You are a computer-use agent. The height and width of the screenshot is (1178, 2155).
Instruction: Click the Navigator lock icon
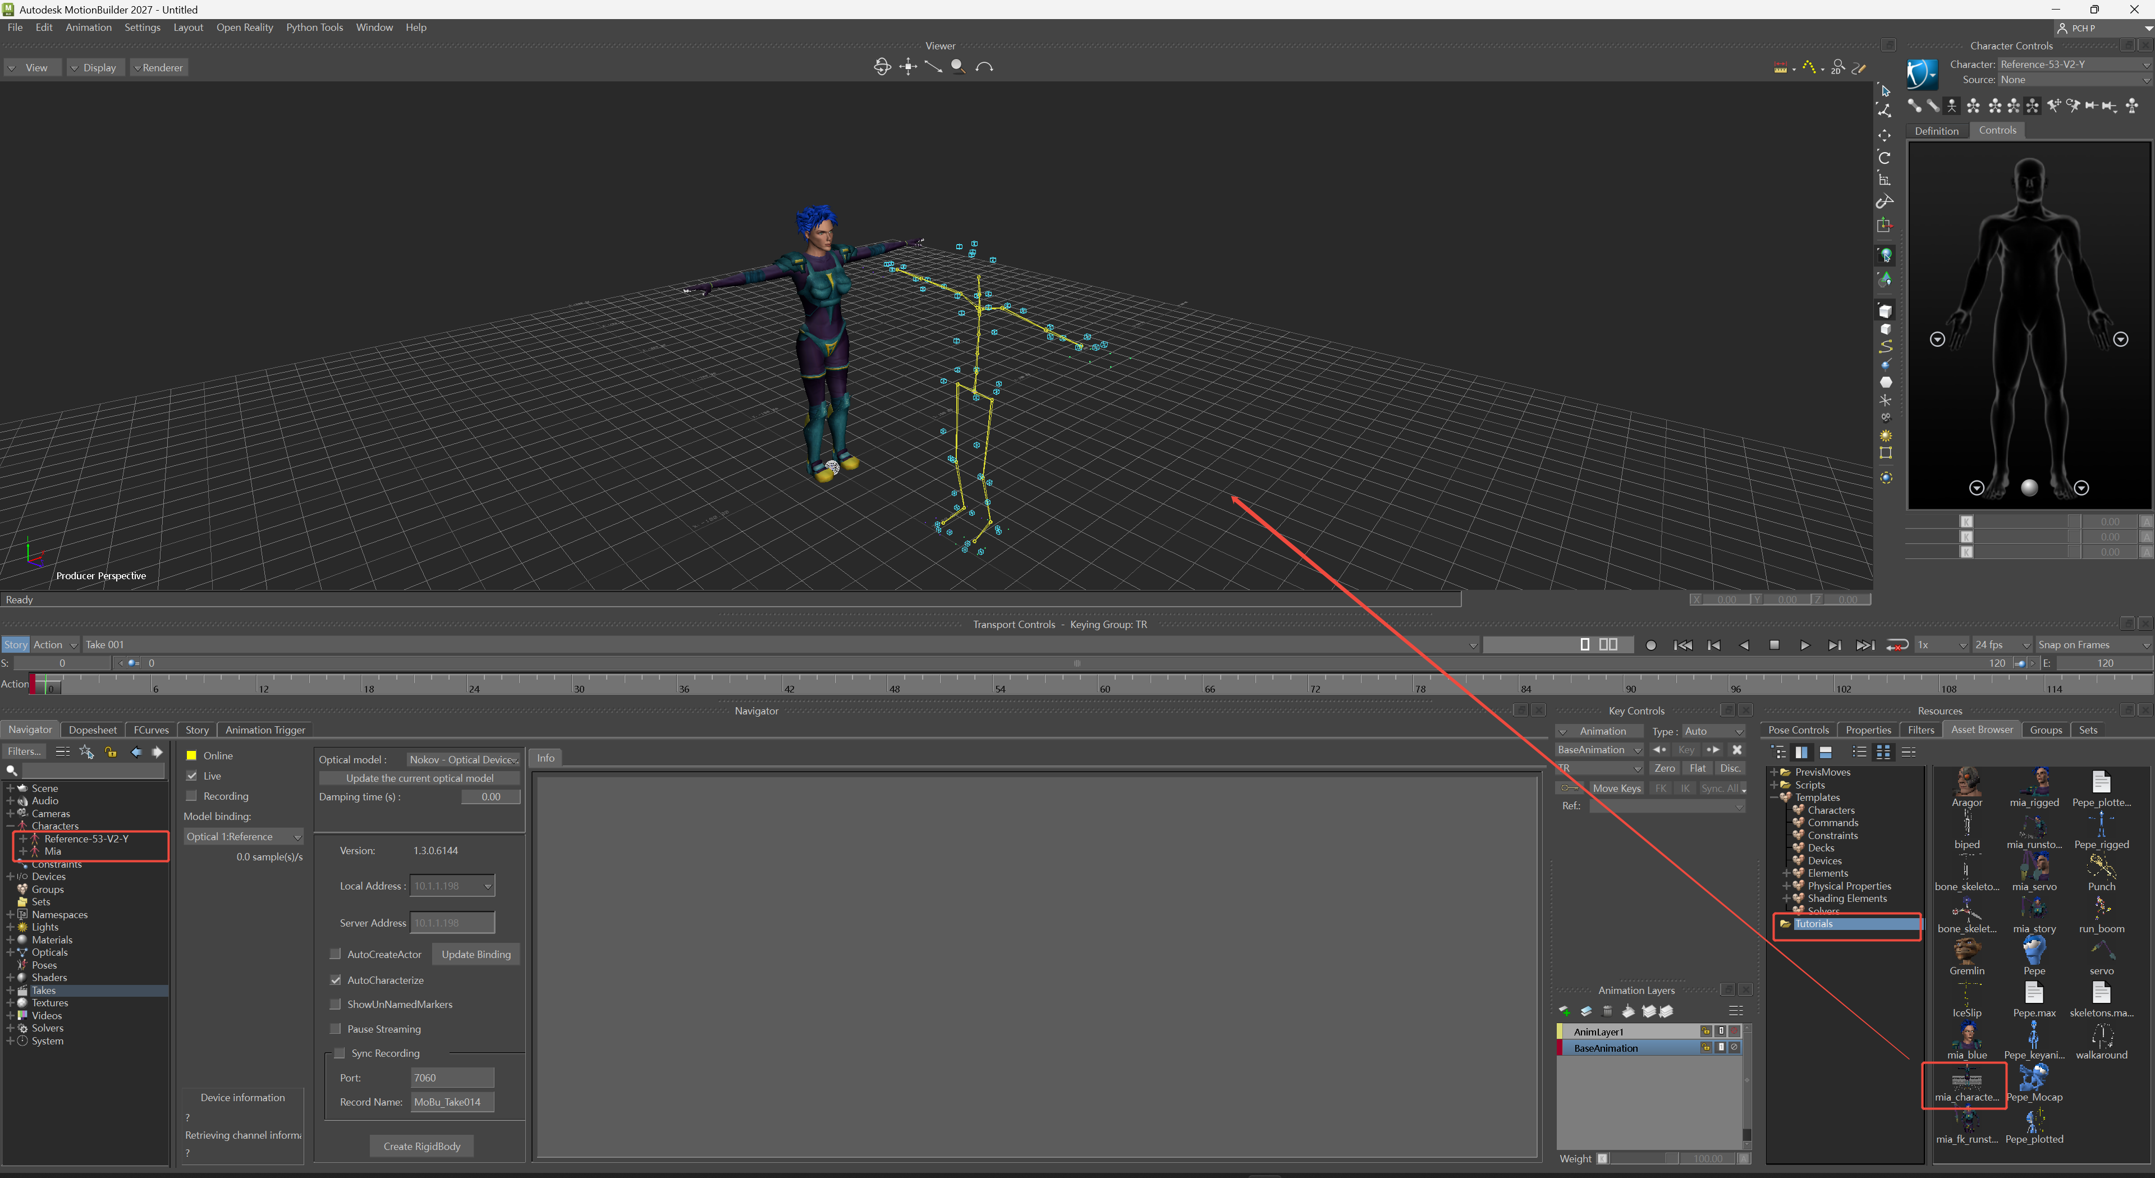click(x=111, y=751)
